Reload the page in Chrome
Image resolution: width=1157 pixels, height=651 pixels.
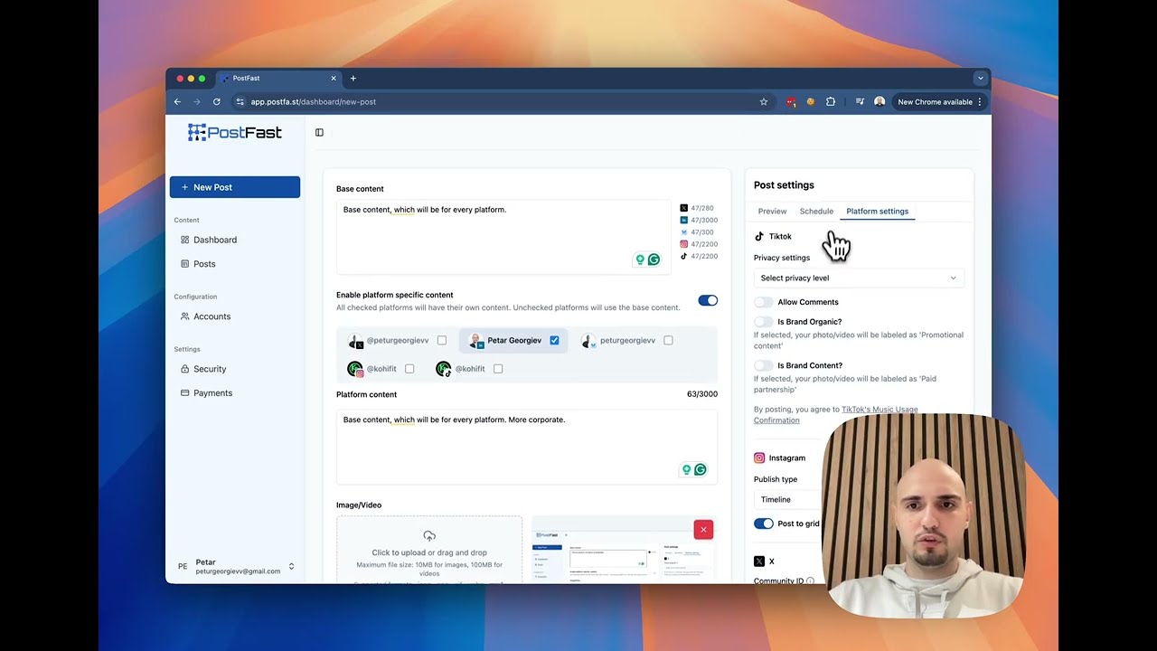(x=217, y=102)
